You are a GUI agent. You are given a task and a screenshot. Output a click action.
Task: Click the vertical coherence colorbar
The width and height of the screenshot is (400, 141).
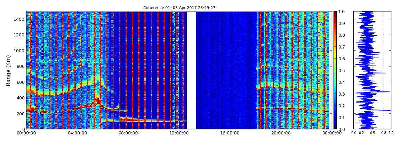click(335, 70)
